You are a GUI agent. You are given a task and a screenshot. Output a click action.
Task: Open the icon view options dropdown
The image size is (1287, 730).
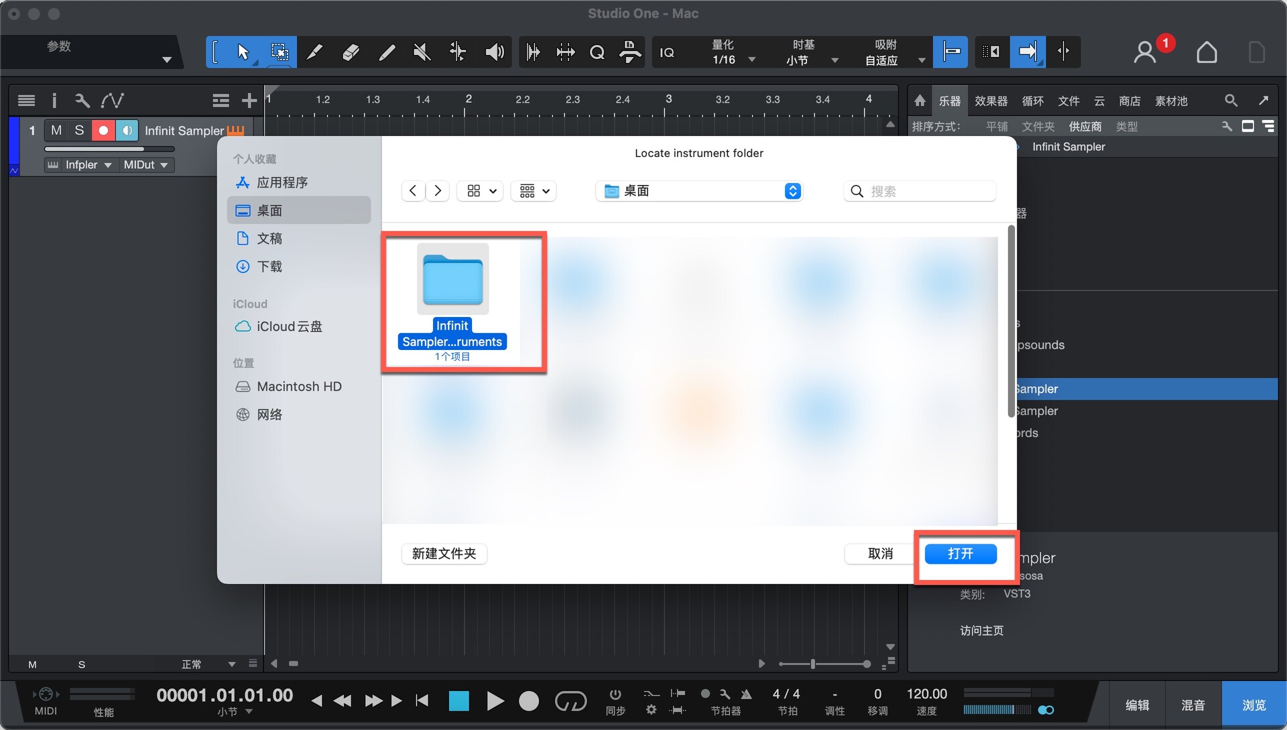click(480, 191)
